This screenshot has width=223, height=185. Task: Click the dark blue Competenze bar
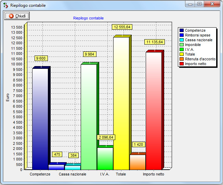coord(40,119)
